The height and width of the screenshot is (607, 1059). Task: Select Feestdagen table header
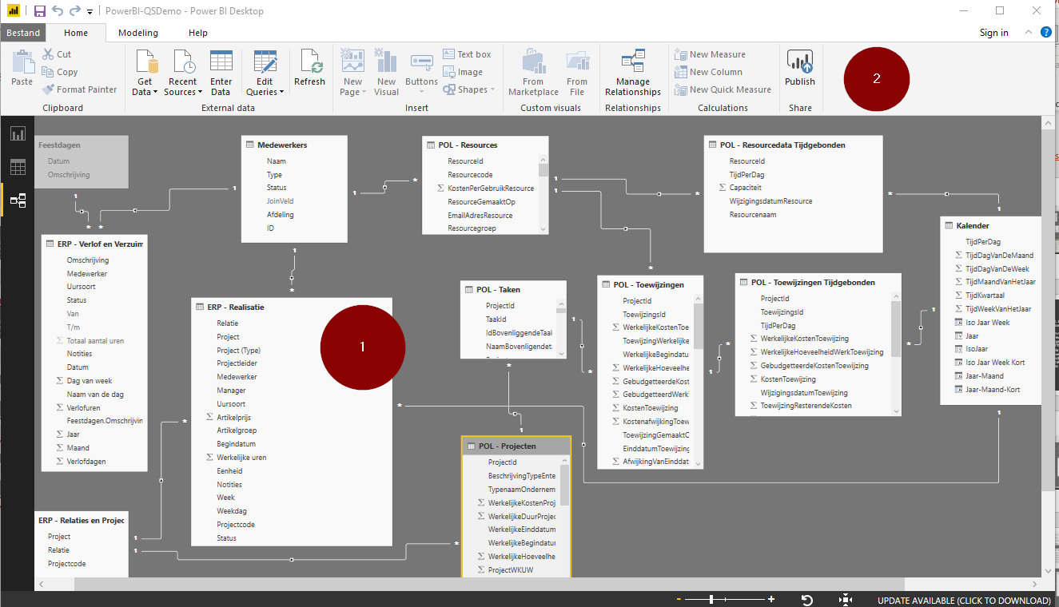pyautogui.click(x=82, y=145)
